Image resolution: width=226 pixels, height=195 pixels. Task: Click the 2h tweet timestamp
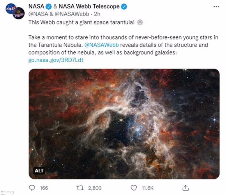[97, 14]
